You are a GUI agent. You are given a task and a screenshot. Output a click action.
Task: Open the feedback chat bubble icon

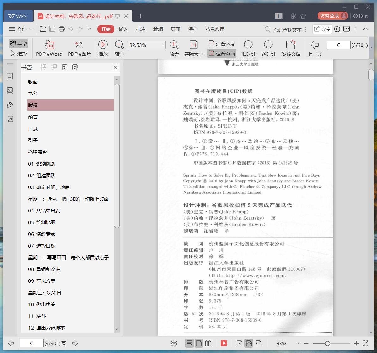tap(347, 29)
